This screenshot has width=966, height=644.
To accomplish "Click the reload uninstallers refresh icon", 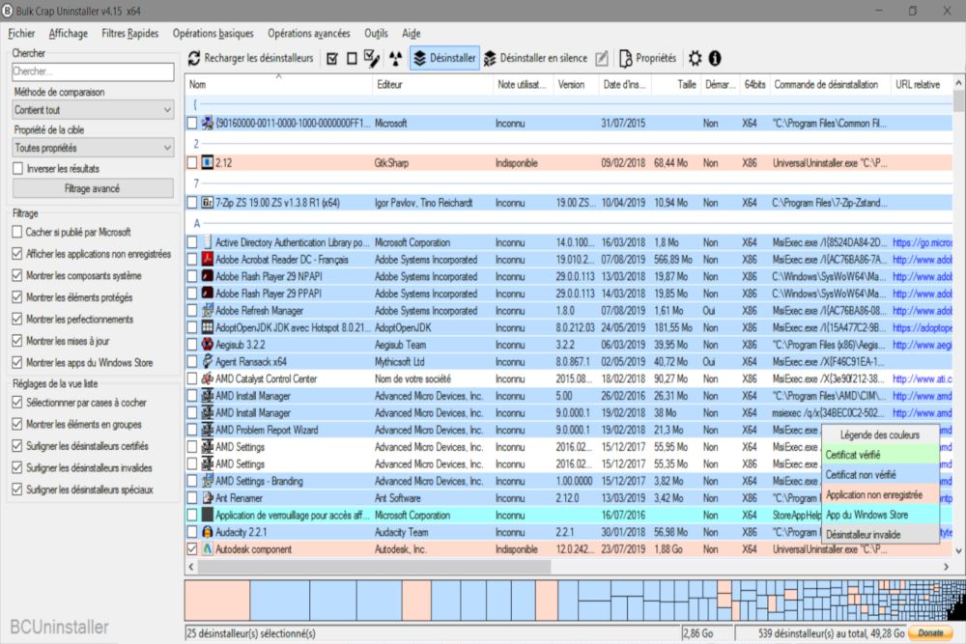I will click(x=194, y=59).
